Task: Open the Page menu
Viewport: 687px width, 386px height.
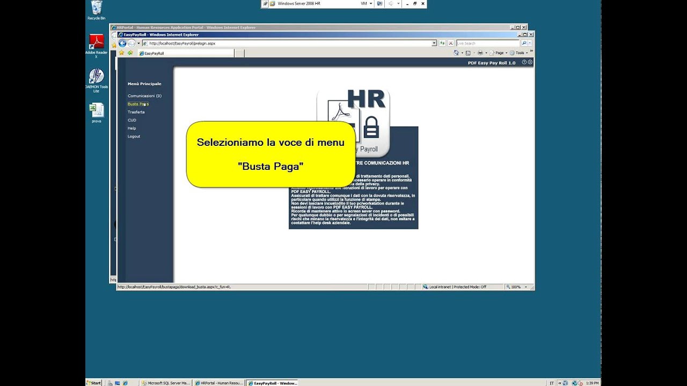Action: click(x=499, y=53)
